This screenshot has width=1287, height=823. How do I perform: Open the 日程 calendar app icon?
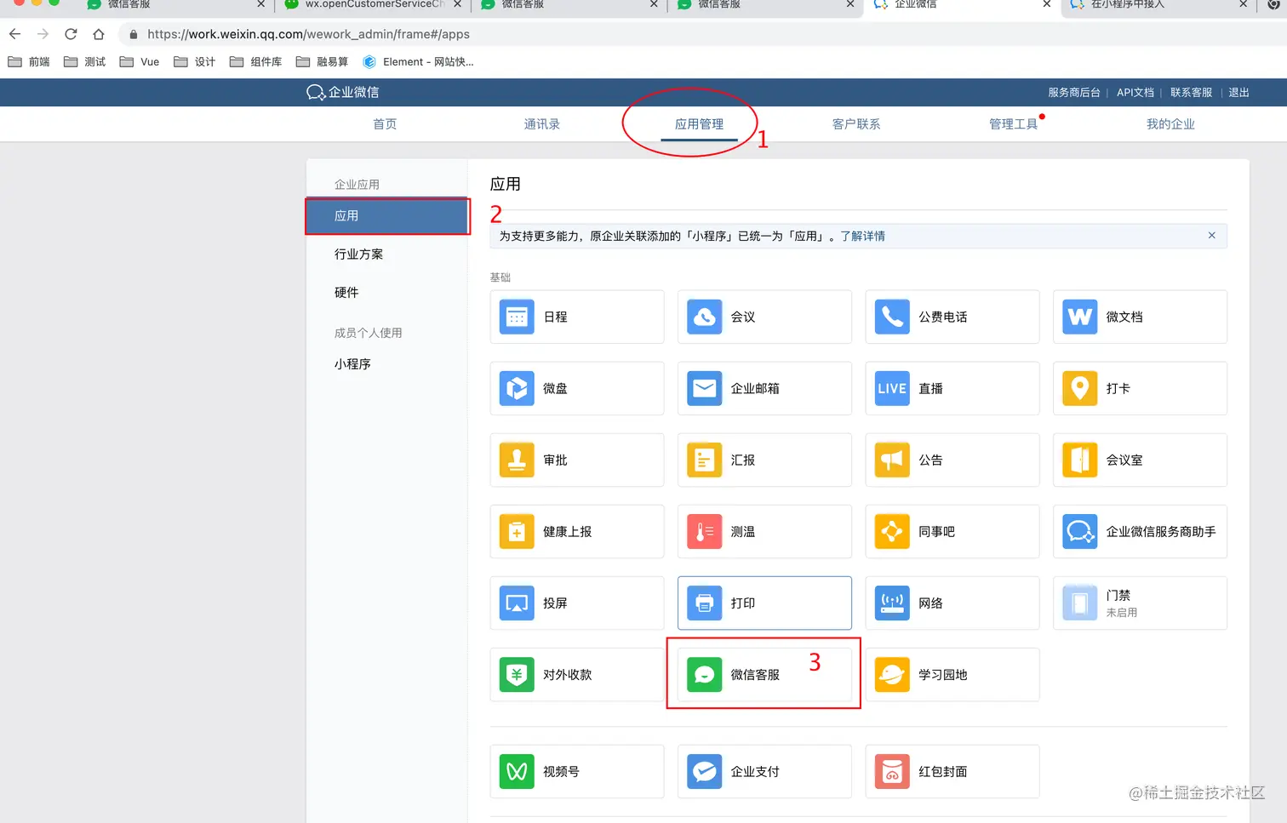(x=517, y=317)
